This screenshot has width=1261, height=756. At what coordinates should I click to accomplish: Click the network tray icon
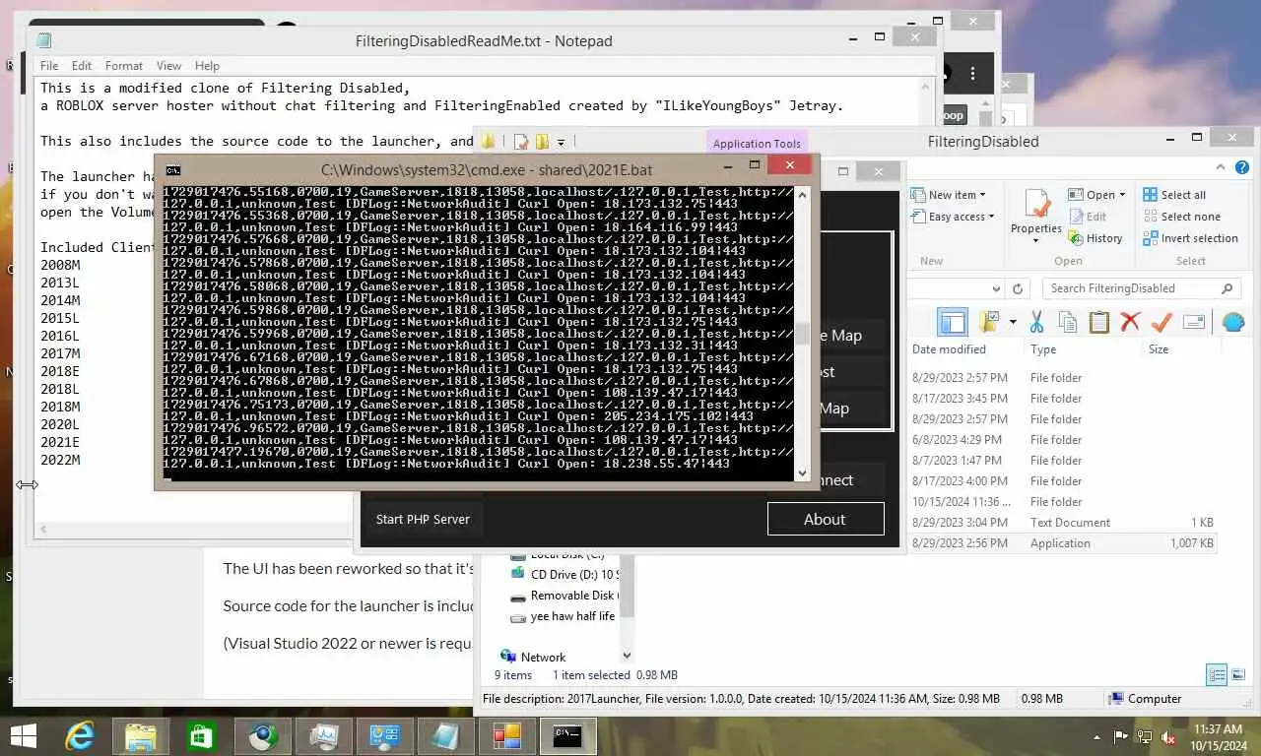coord(1145,736)
